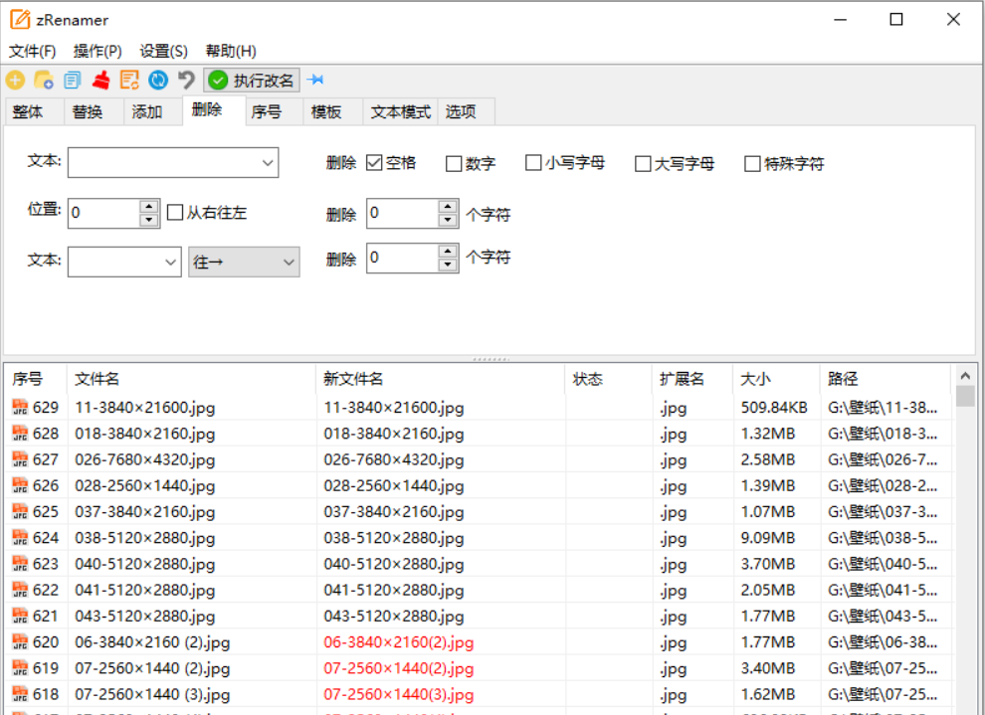This screenshot has height=715, width=985.
Task: Decrease the bottom 删除 character count
Action: tap(448, 265)
